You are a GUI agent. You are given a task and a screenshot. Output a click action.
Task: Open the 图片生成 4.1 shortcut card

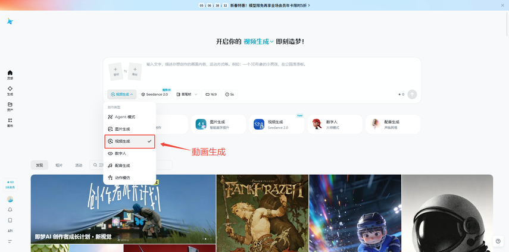pos(218,124)
